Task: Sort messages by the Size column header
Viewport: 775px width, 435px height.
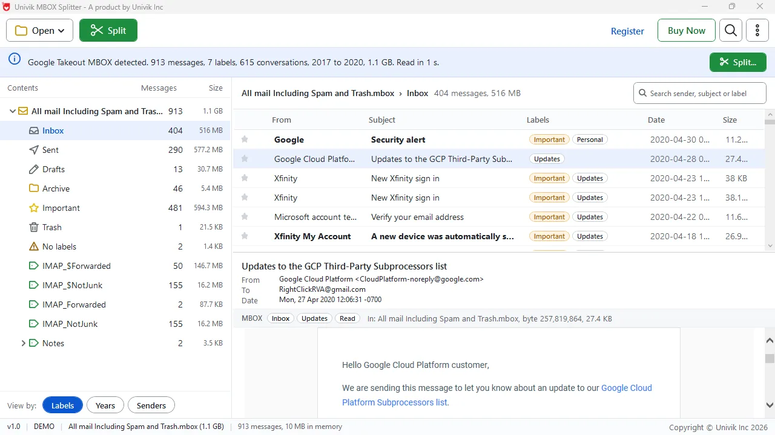Action: (730, 120)
